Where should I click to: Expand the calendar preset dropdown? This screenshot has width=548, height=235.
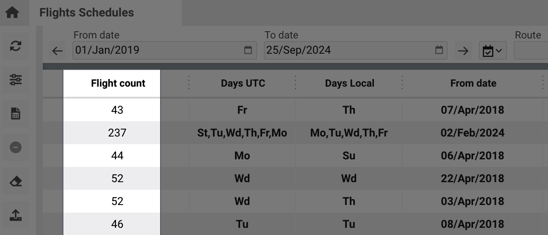point(493,51)
